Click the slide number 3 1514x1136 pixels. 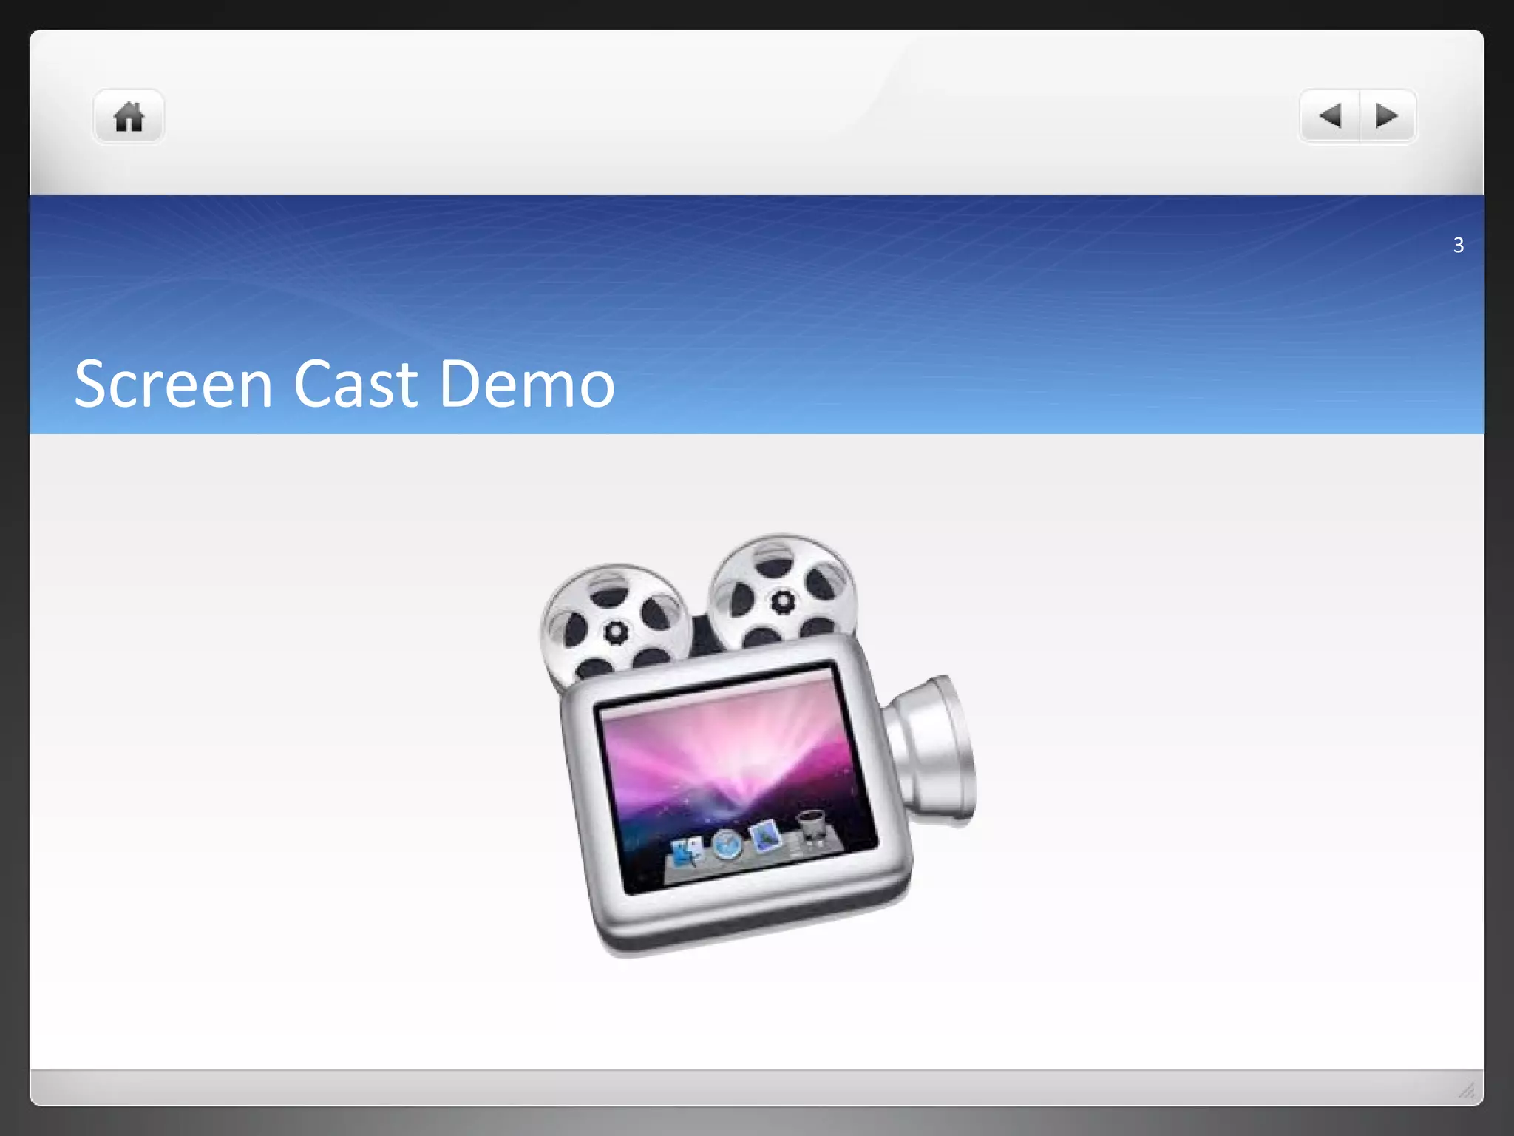pyautogui.click(x=1458, y=245)
